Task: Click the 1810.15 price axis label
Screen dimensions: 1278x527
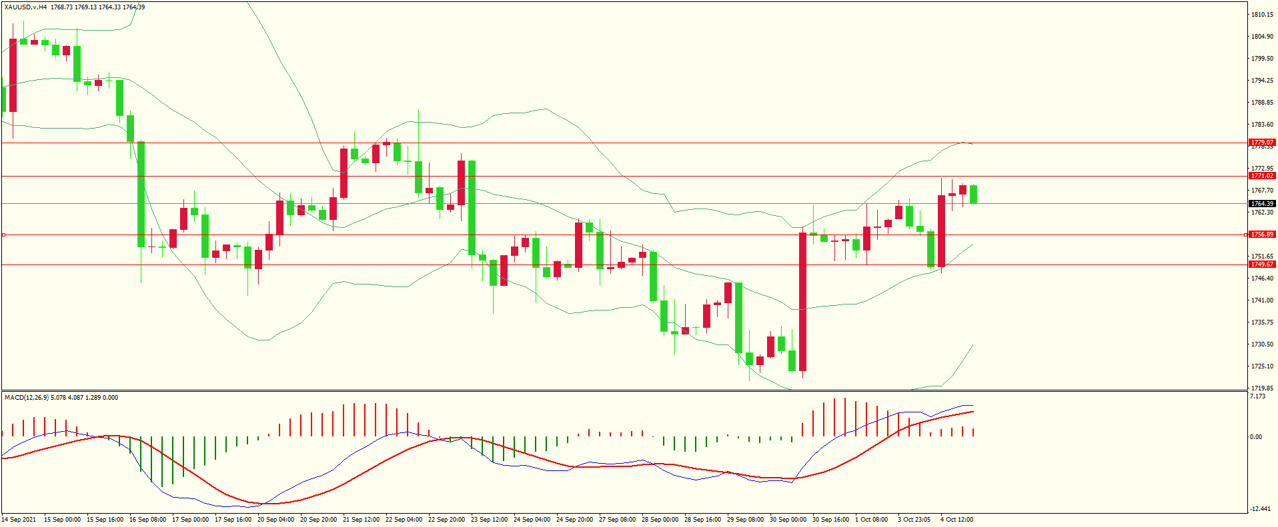Action: pos(1262,15)
